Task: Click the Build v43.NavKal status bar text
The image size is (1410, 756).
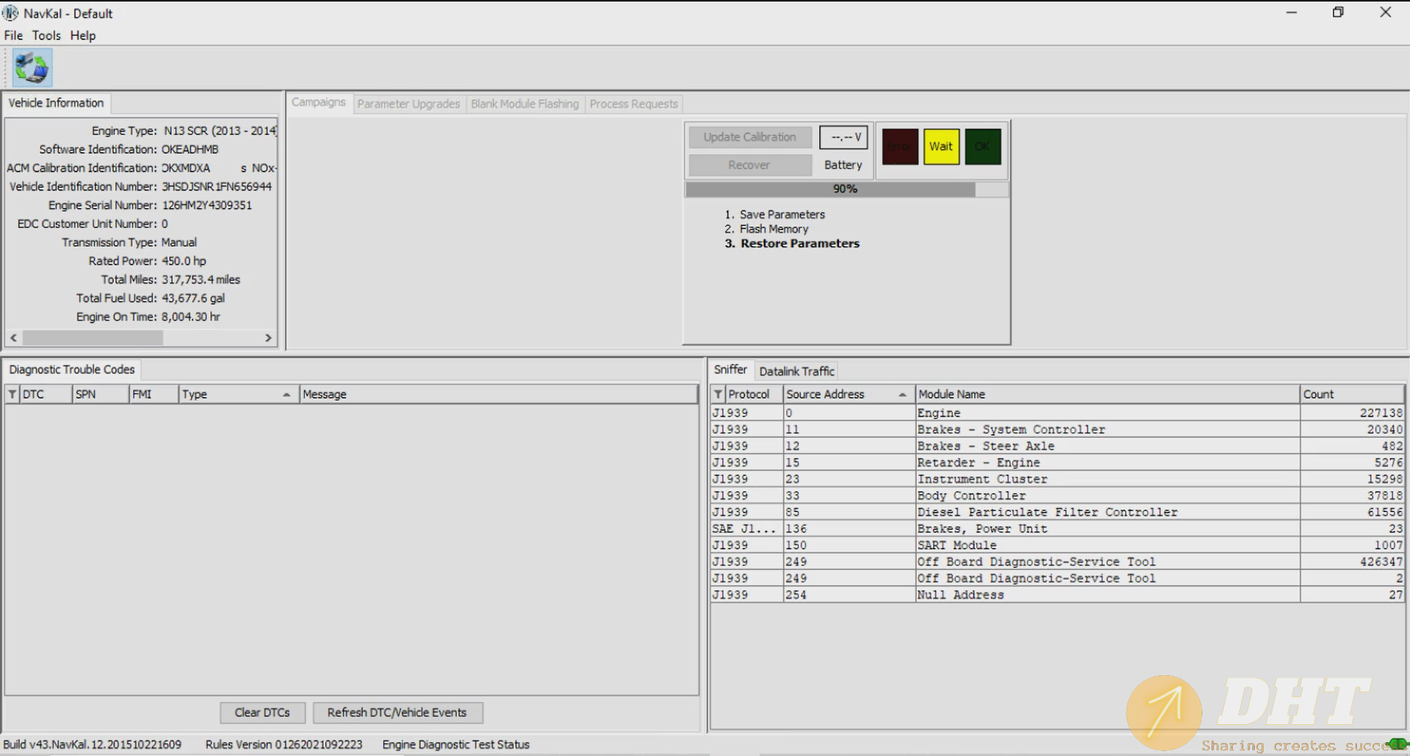Action: click(92, 745)
